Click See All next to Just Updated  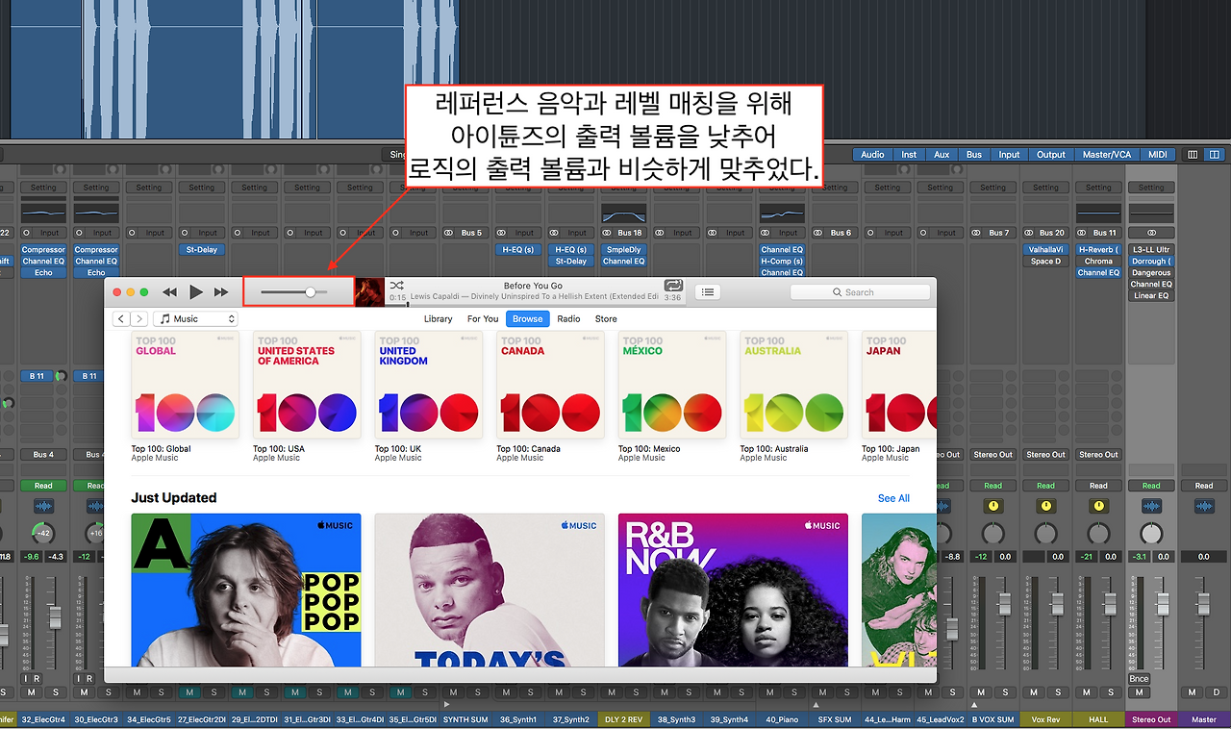(893, 498)
